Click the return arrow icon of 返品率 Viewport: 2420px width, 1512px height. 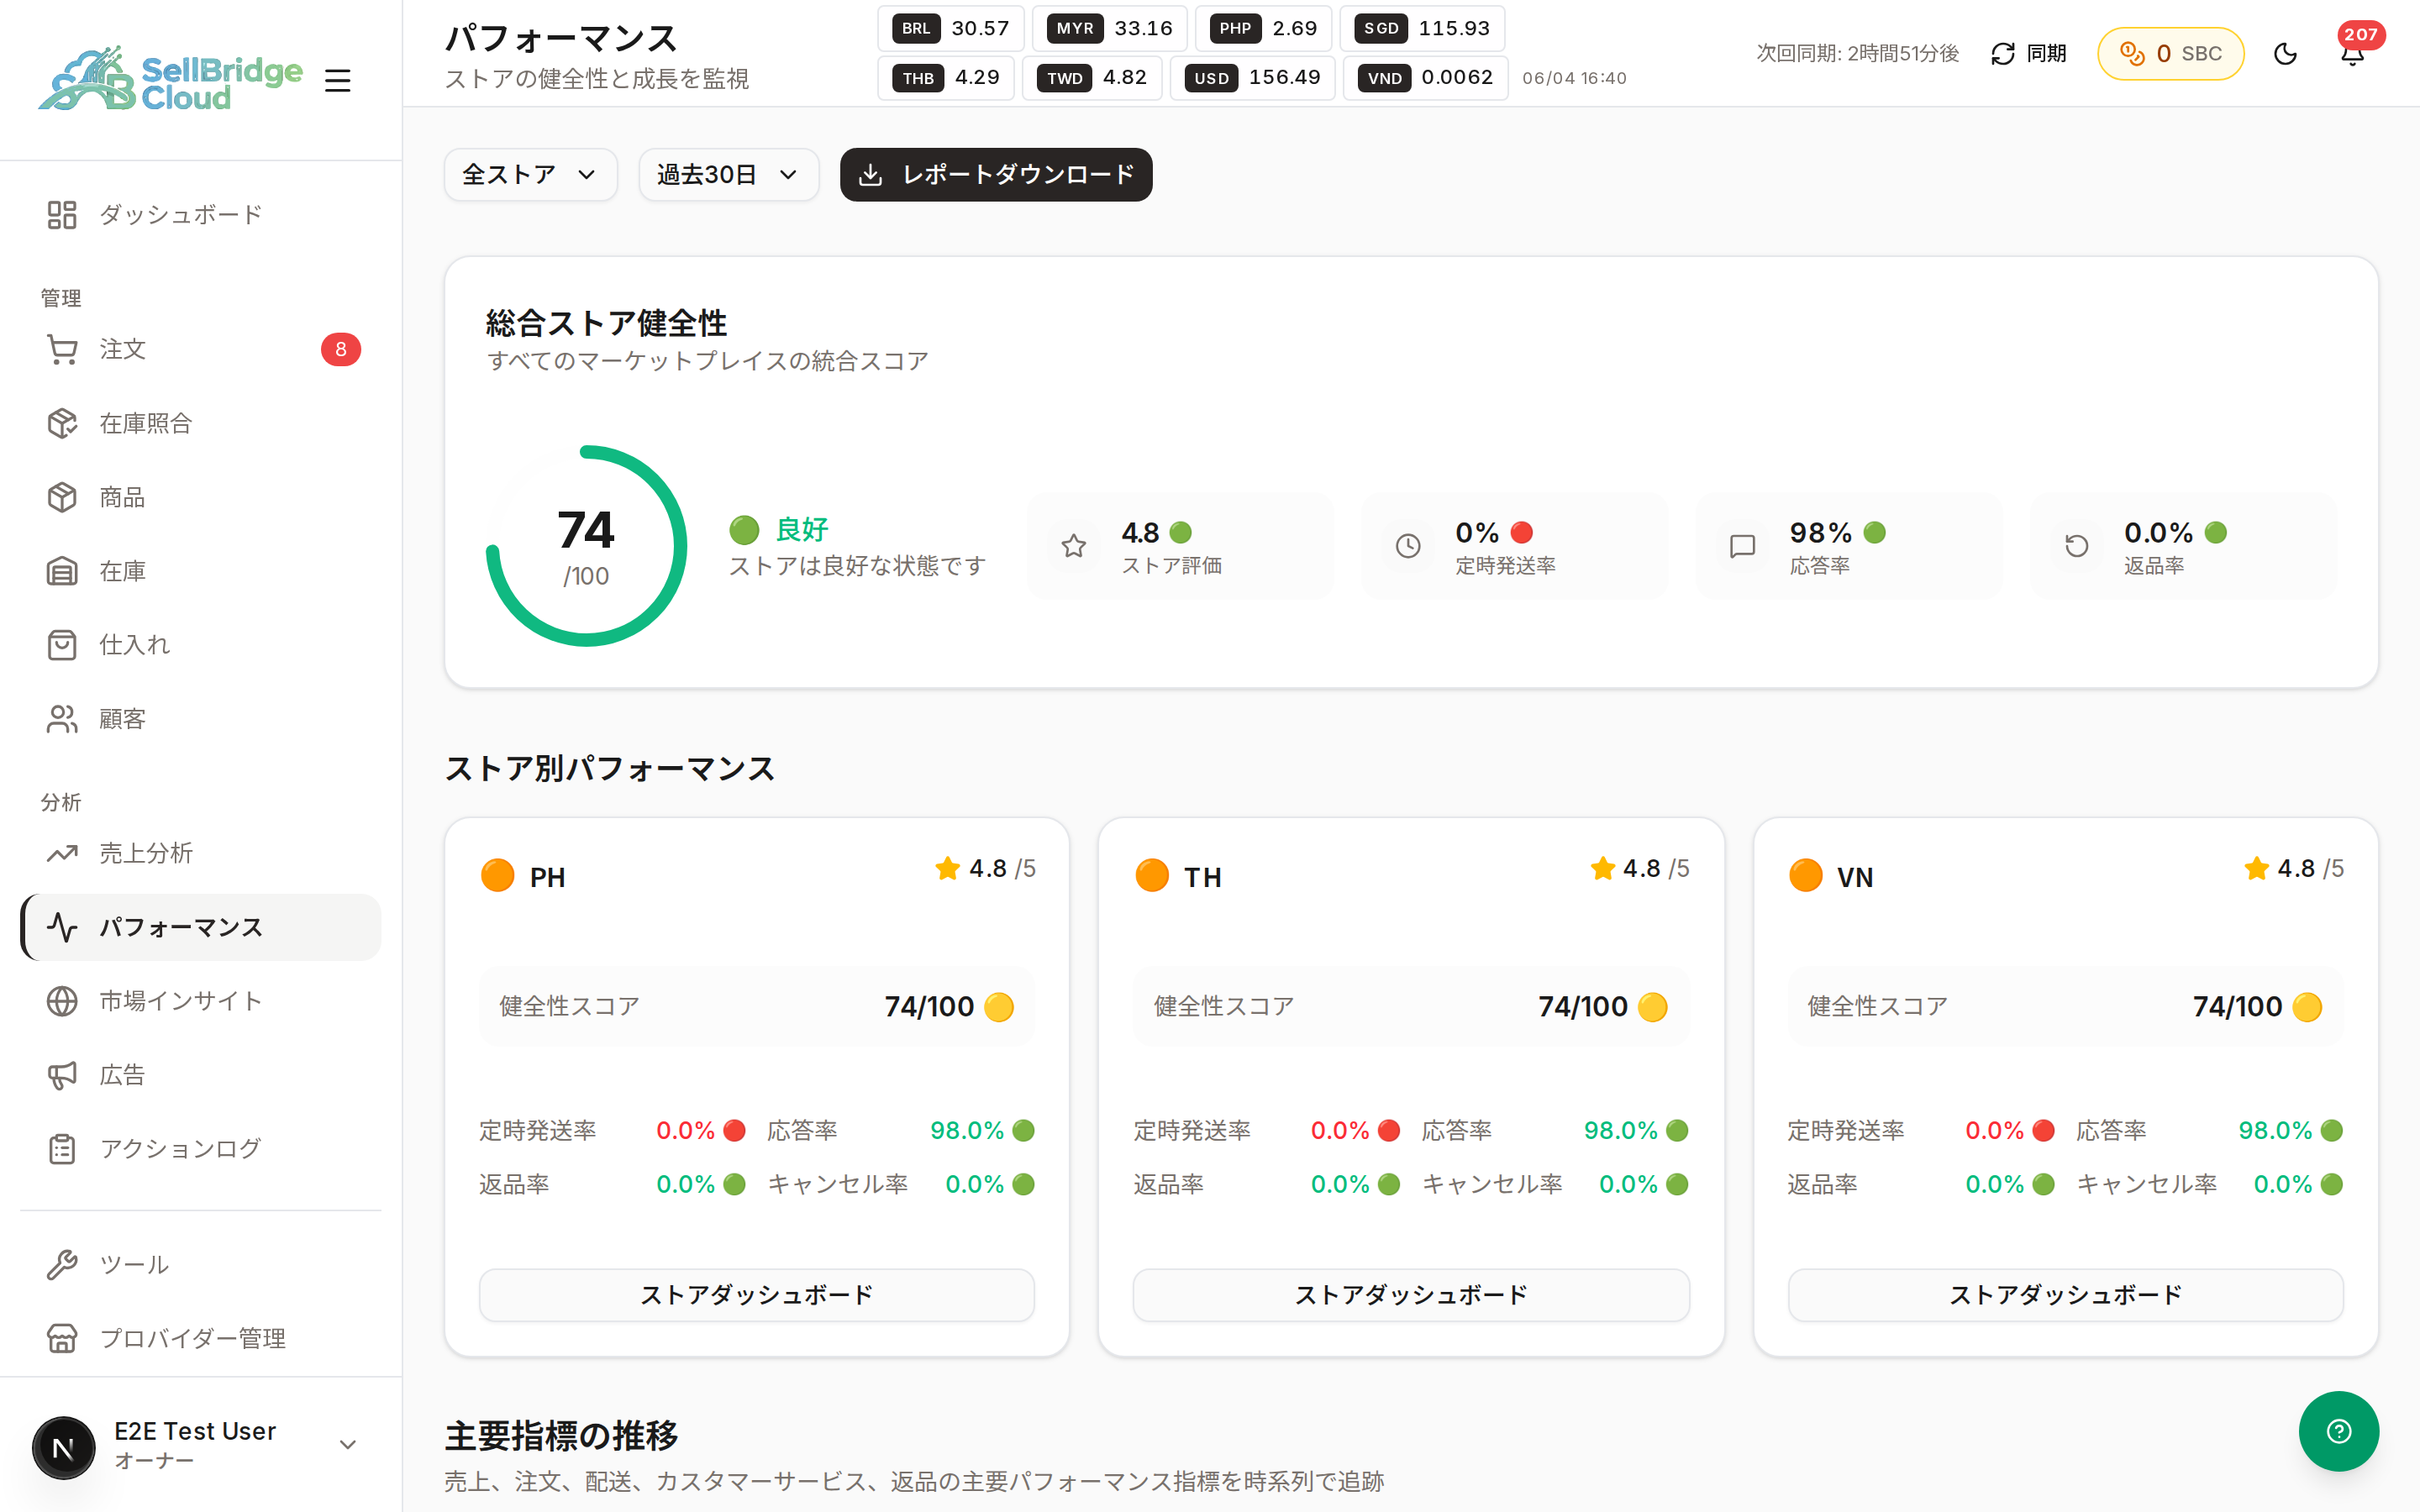(x=2076, y=545)
